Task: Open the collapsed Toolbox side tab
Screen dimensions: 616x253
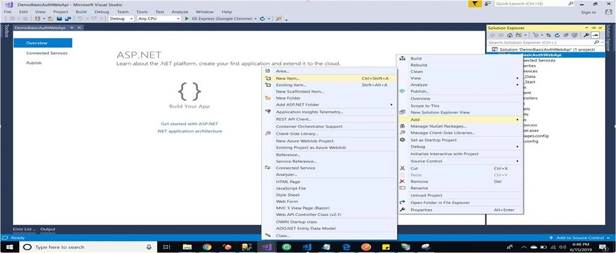Action: pos(6,31)
